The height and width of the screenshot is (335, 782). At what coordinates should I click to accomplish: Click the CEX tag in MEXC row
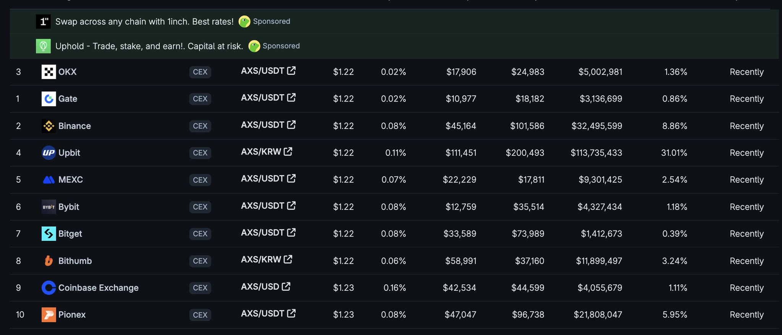tap(200, 180)
